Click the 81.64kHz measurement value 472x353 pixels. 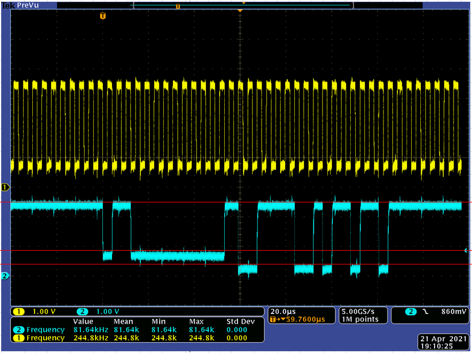(x=91, y=330)
